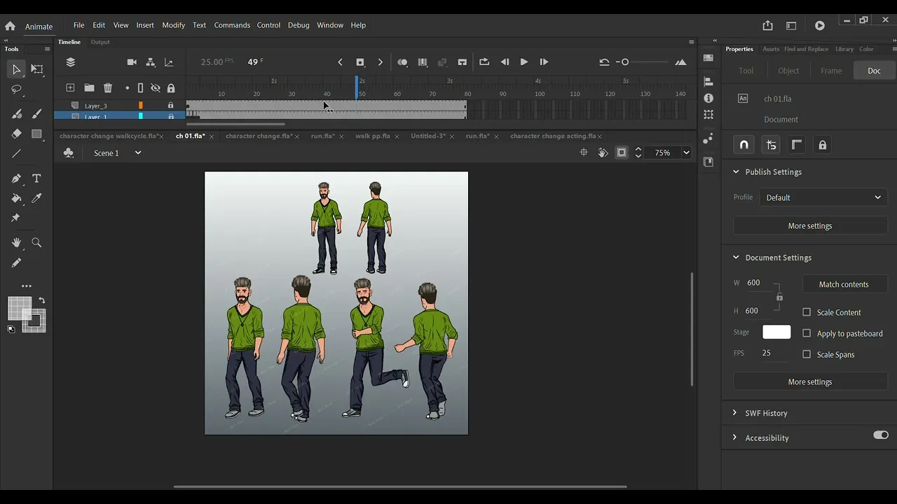Image resolution: width=897 pixels, height=504 pixels.
Task: Select the Eraser tool
Action: pyautogui.click(x=17, y=134)
